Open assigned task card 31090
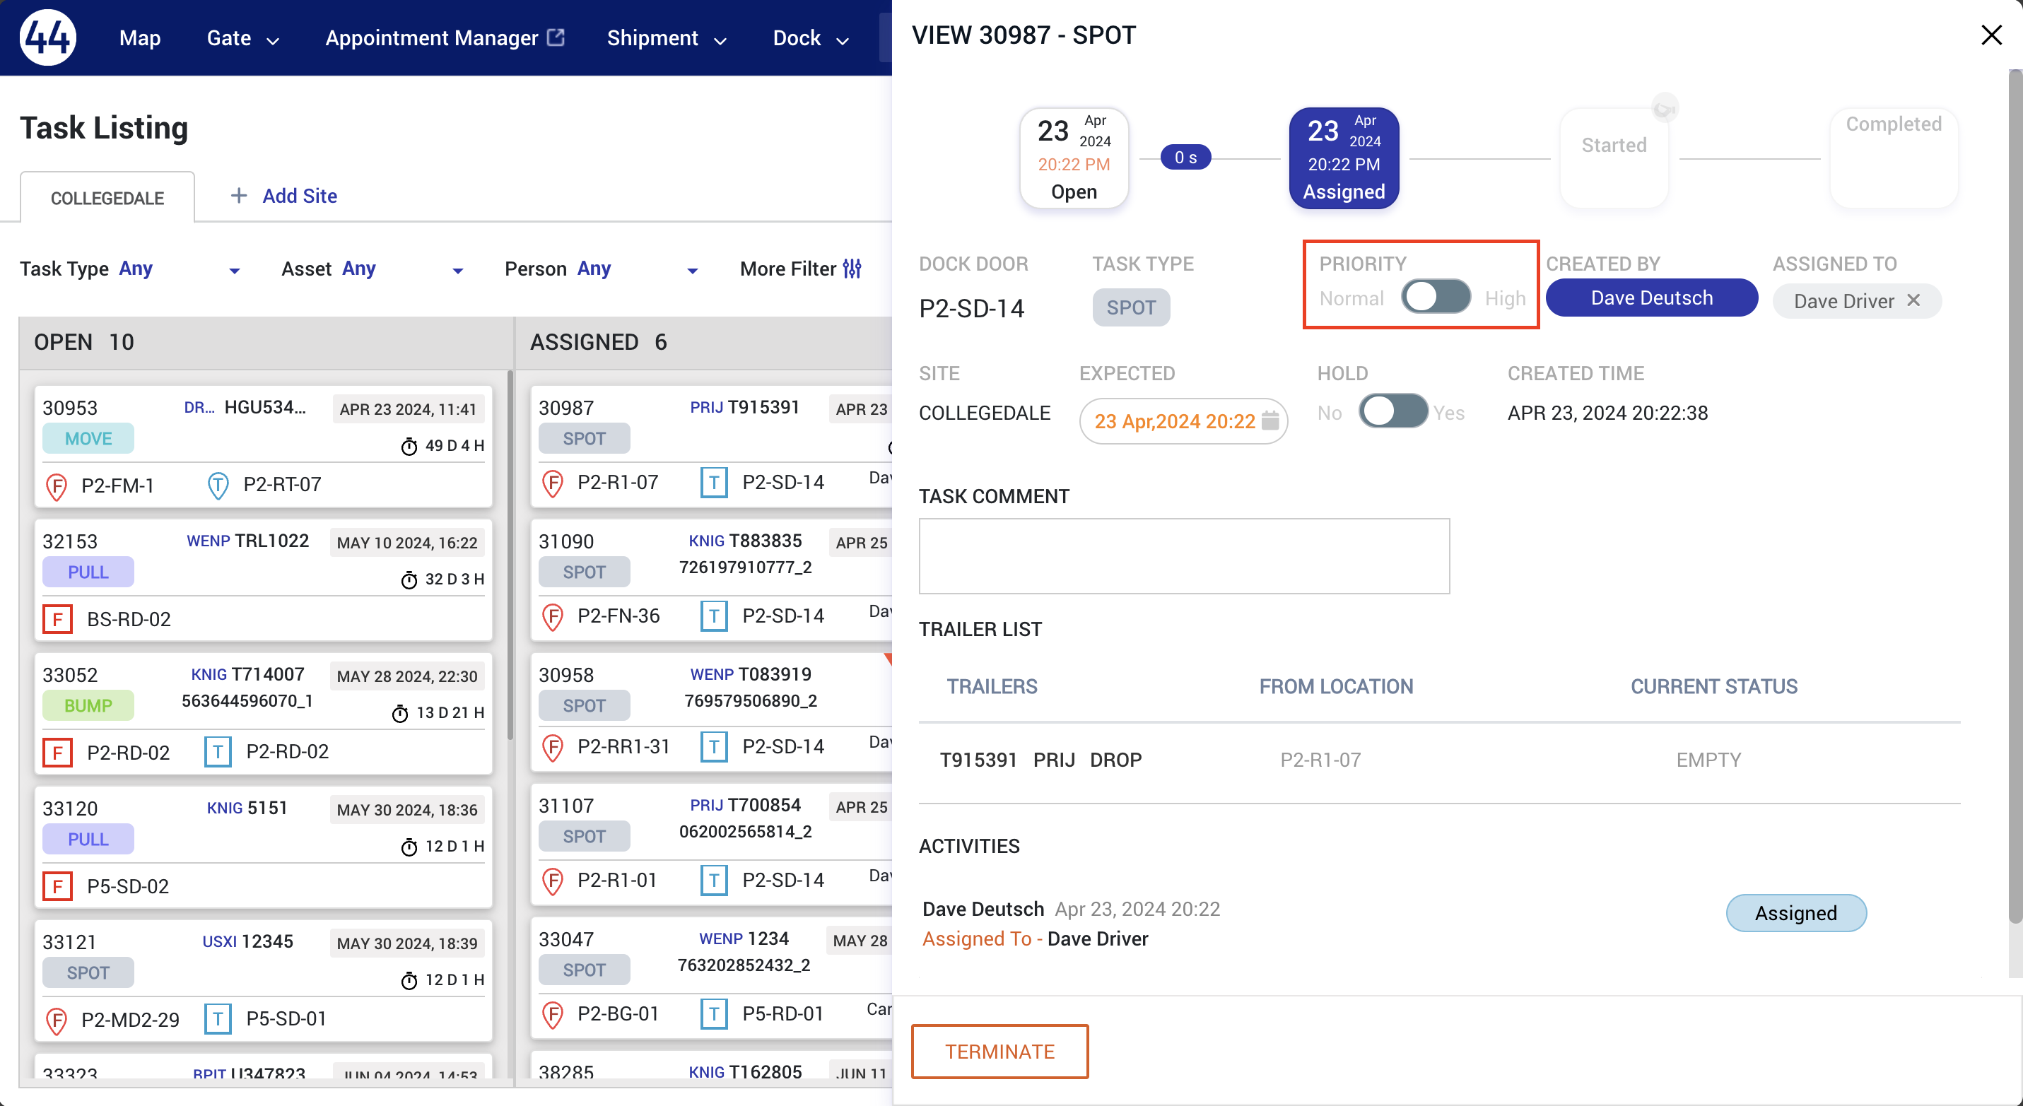 pyautogui.click(x=712, y=580)
